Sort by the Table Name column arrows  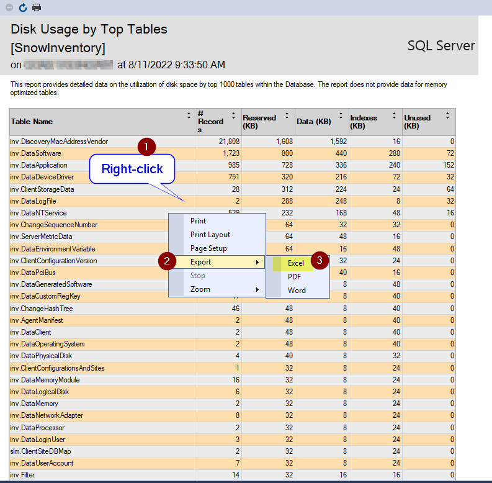(x=189, y=115)
